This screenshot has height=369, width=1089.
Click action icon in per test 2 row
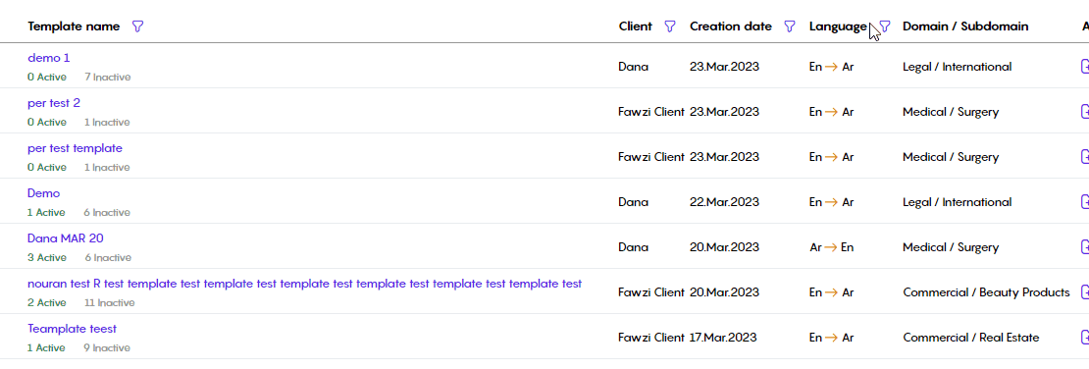tap(1085, 112)
